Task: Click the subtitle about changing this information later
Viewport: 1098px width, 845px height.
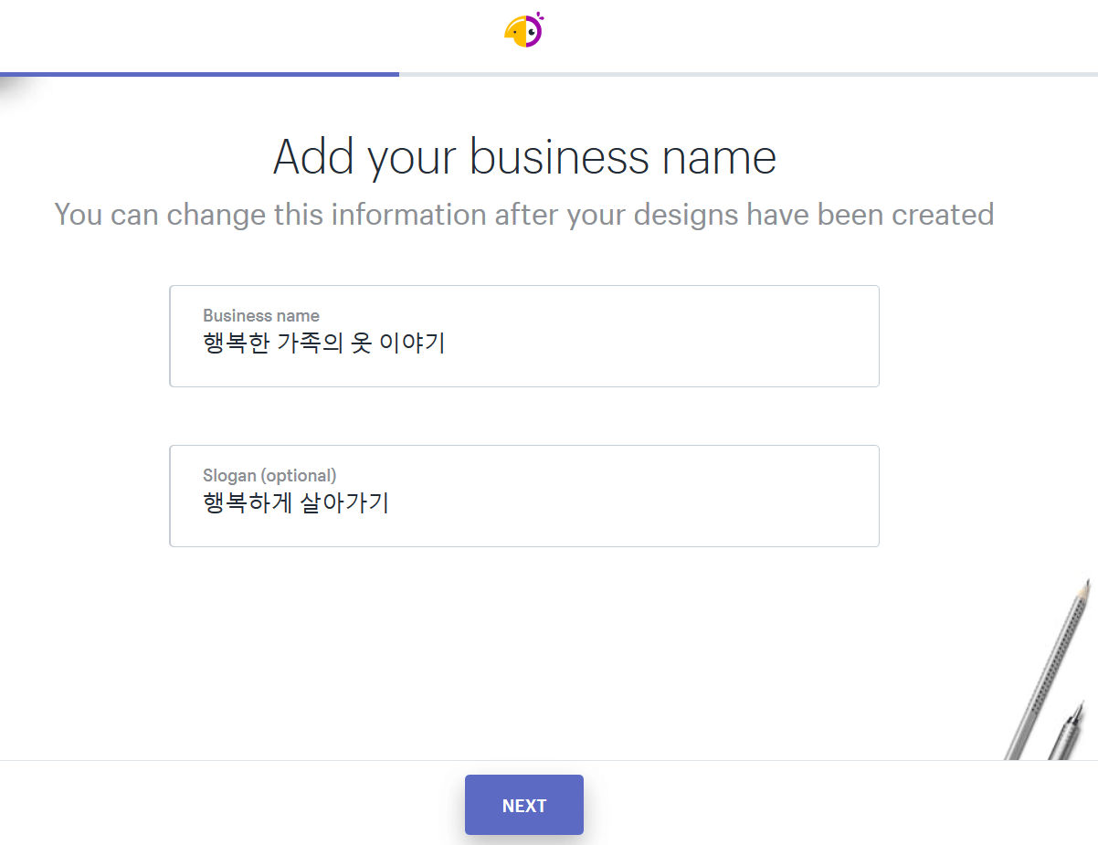Action: pos(524,214)
